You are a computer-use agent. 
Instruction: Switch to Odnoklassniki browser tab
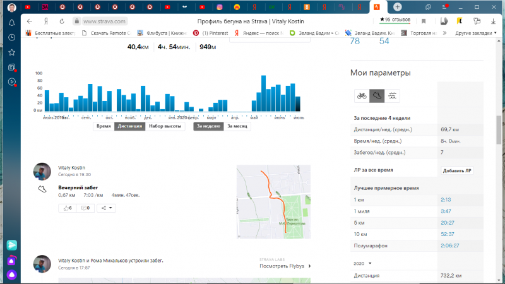307,7
